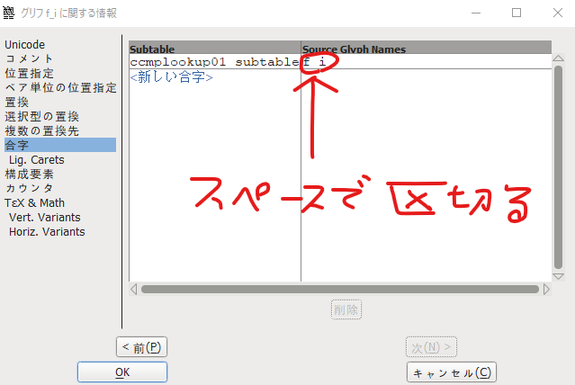Minimize the glyph info window
Screen dimensions: 575x385
pyautogui.click(x=476, y=13)
